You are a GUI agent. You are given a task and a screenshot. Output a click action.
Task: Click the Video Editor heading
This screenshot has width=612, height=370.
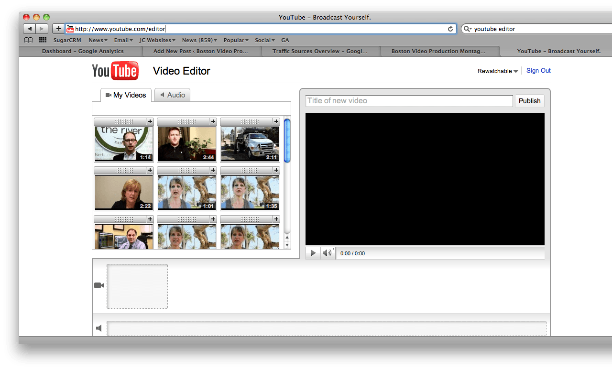(x=182, y=71)
